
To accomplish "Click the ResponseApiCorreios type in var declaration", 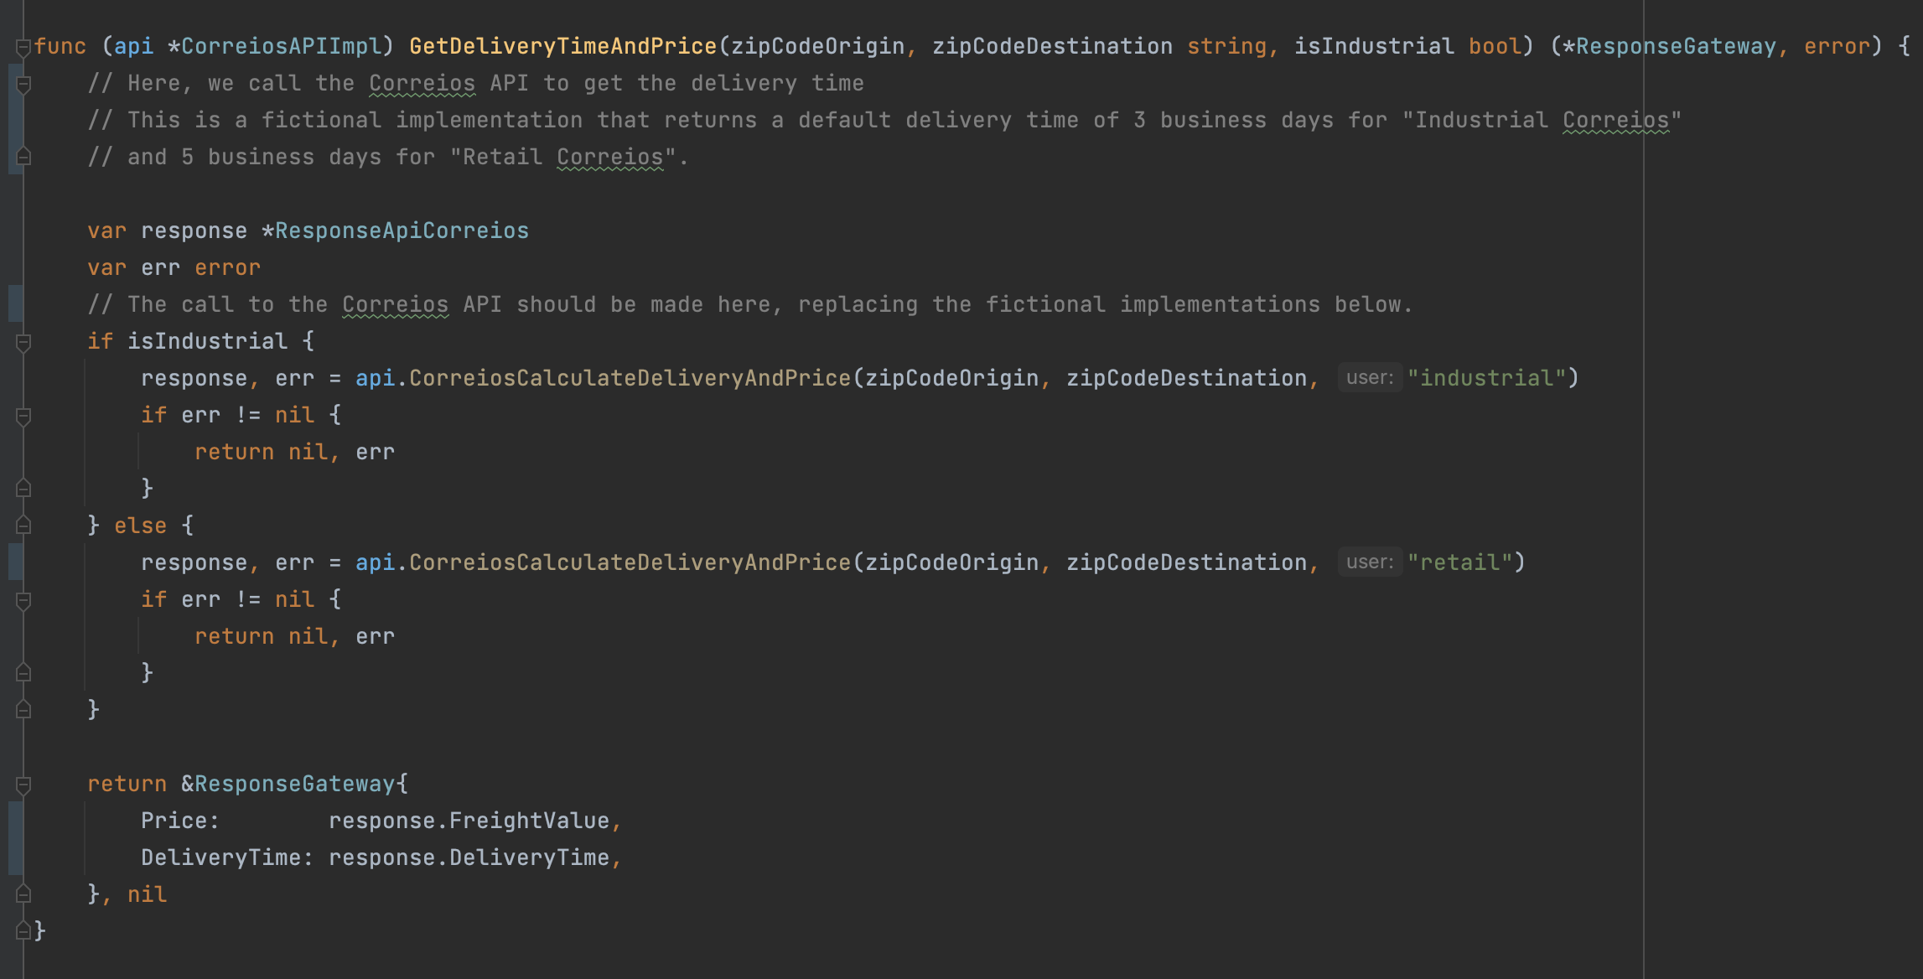I will pyautogui.click(x=402, y=231).
